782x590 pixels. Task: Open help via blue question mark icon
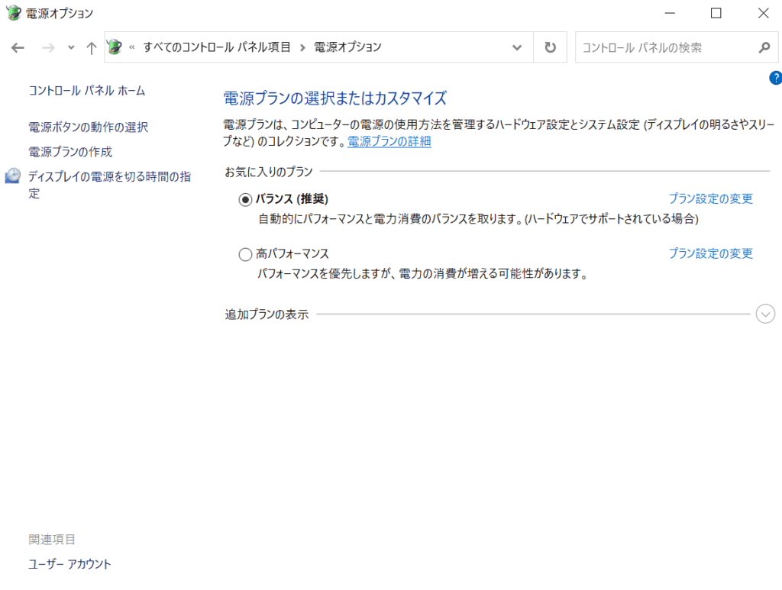[775, 77]
